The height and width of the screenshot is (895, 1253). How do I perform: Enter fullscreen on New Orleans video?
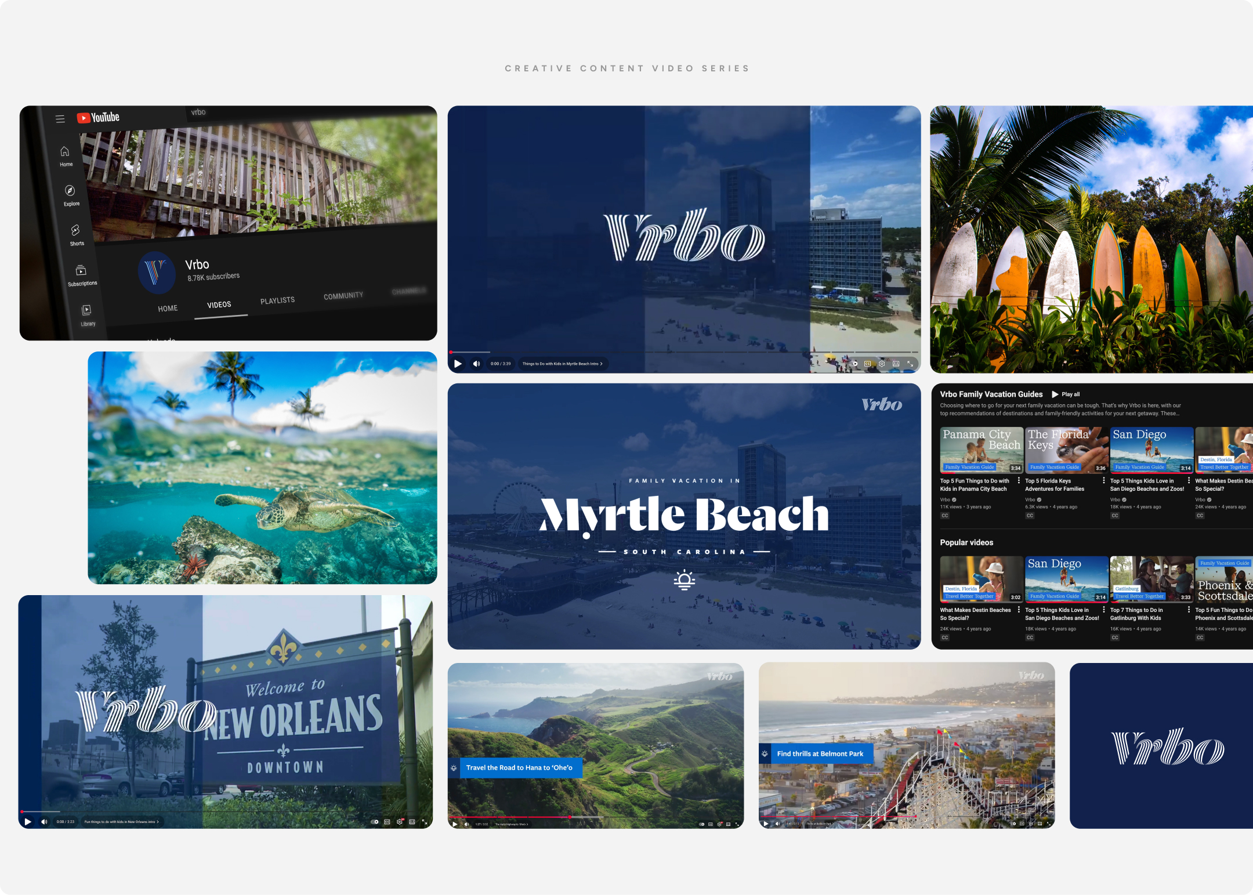point(425,821)
